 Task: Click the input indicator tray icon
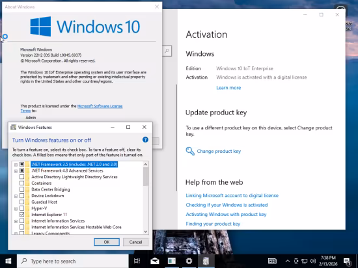(272, 261)
